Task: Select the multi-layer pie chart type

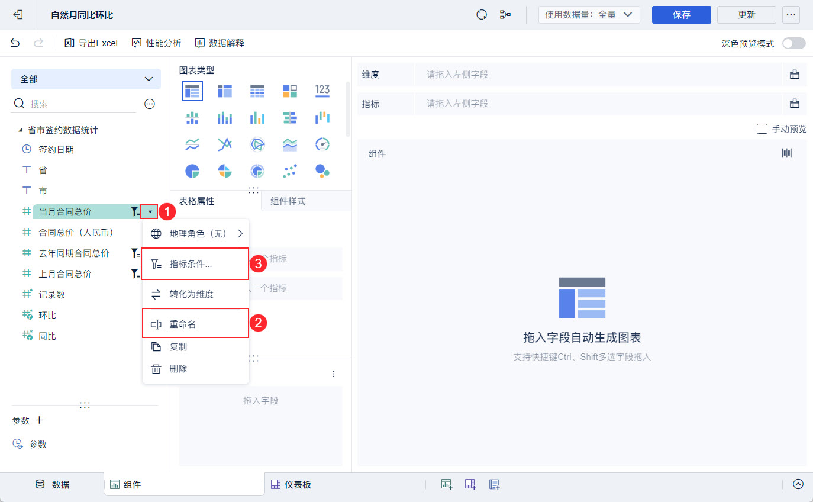Action: pos(257,171)
